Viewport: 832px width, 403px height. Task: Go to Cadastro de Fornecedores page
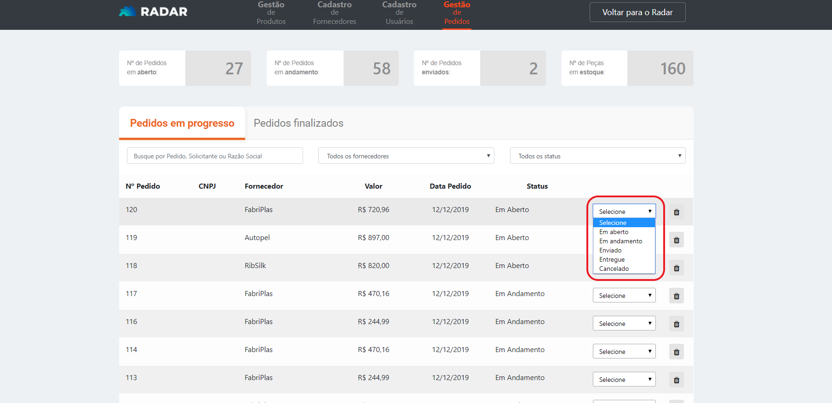click(334, 13)
